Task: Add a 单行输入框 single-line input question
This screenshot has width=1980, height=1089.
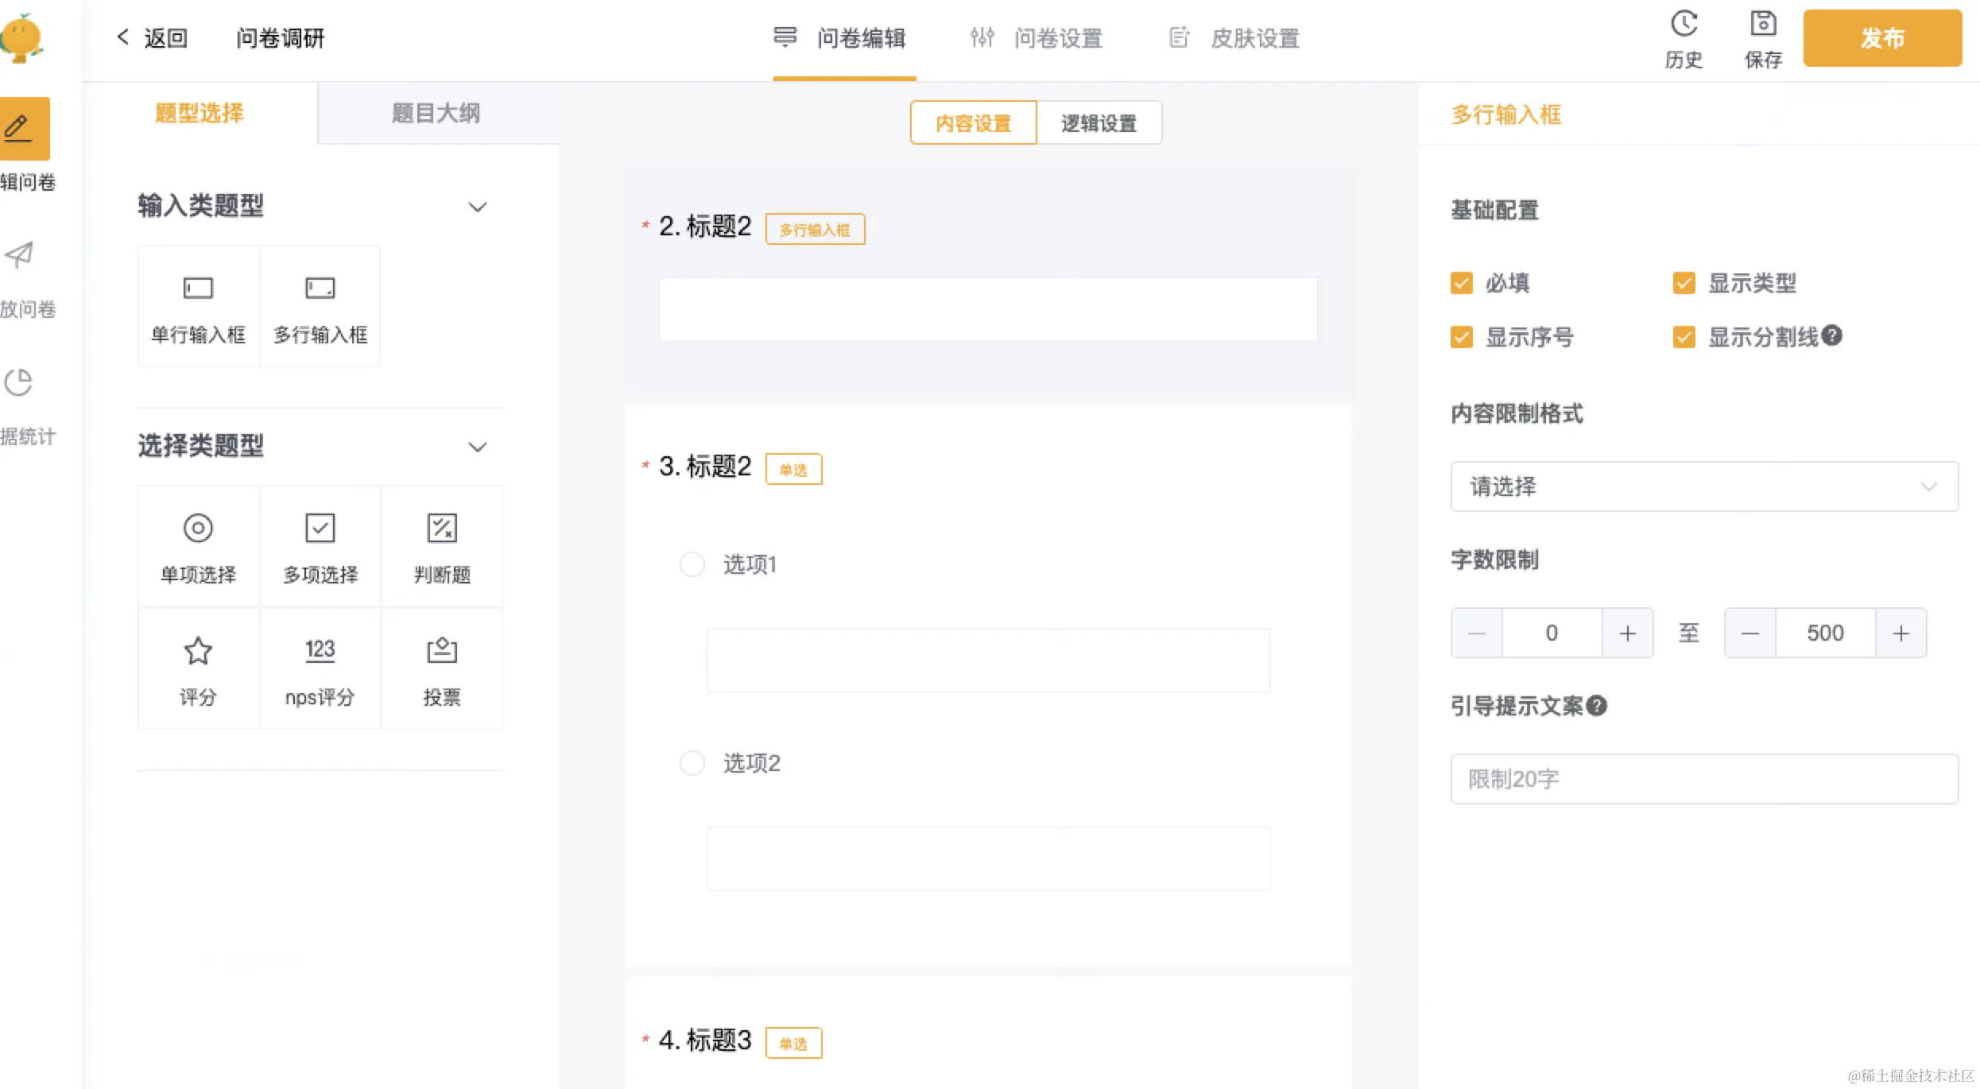Action: click(x=198, y=307)
